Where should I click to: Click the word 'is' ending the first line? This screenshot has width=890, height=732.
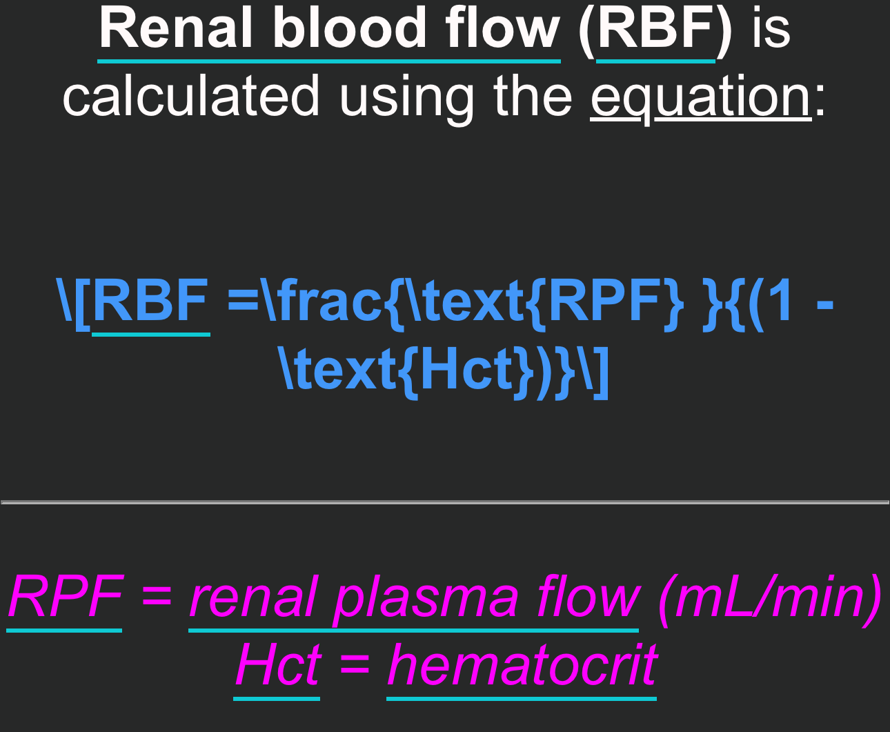771,29
